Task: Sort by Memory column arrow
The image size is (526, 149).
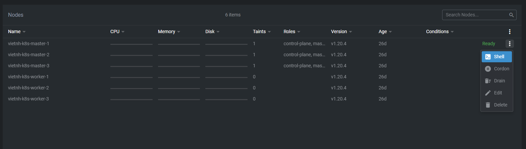Action: click(179, 32)
